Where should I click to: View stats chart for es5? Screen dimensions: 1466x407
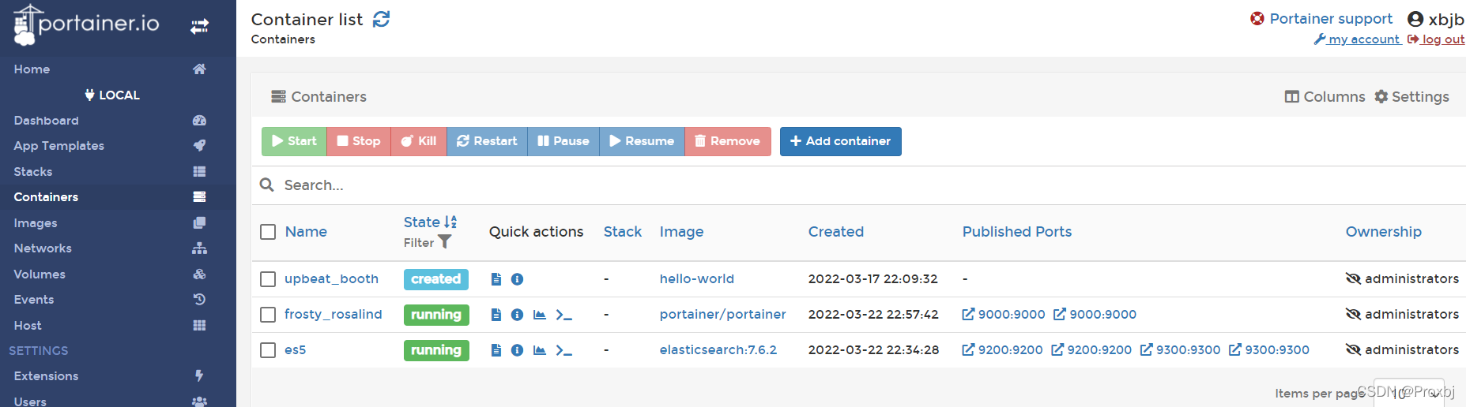[540, 350]
